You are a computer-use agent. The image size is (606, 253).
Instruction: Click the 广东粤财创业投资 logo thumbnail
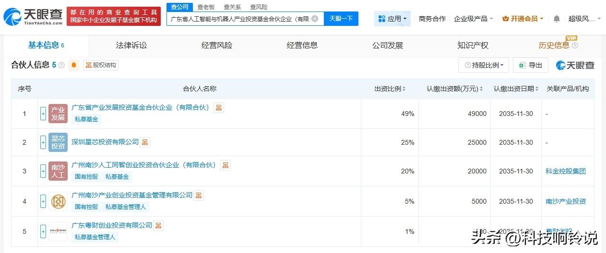tap(58, 231)
